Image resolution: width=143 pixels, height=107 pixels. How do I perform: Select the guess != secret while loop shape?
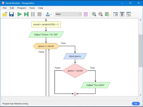pos(46,46)
